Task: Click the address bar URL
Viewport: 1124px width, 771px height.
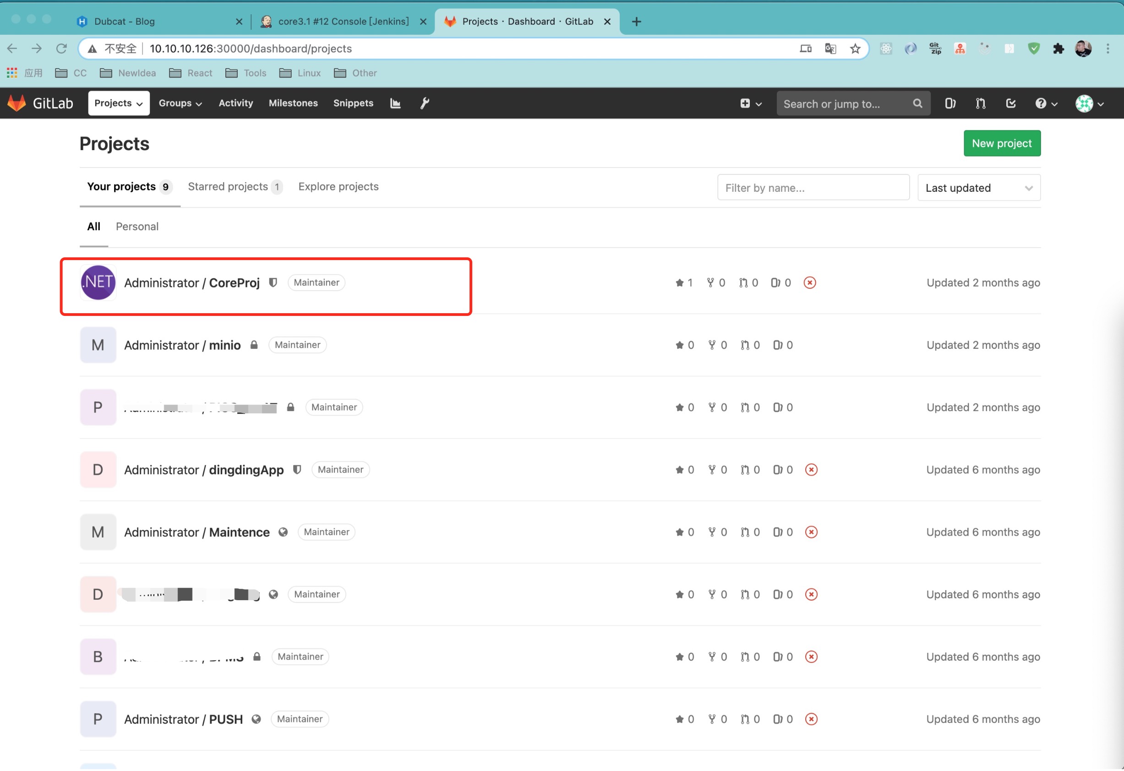Action: coord(251,49)
